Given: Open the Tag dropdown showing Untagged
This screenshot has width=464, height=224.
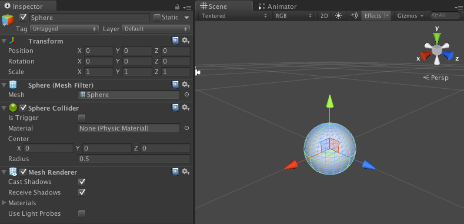Looking at the screenshot, I should point(64,29).
